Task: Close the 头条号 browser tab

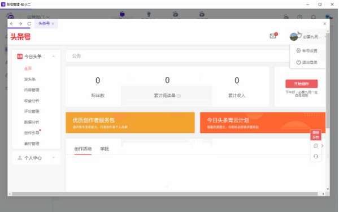Action: point(53,24)
